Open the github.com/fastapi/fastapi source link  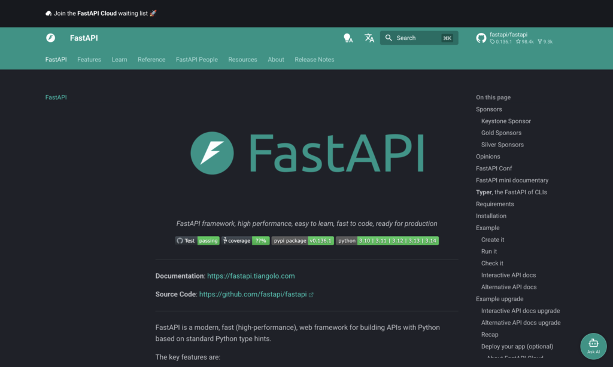(253, 294)
